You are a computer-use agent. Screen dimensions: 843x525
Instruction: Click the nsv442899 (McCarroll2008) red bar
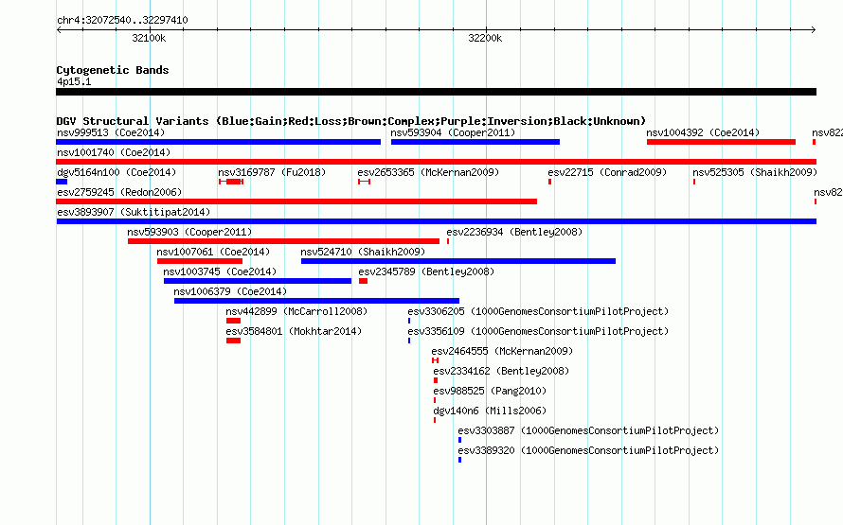233,321
